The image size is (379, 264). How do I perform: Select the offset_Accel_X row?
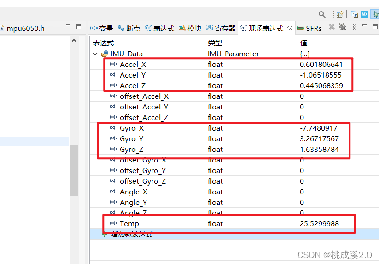pos(234,96)
